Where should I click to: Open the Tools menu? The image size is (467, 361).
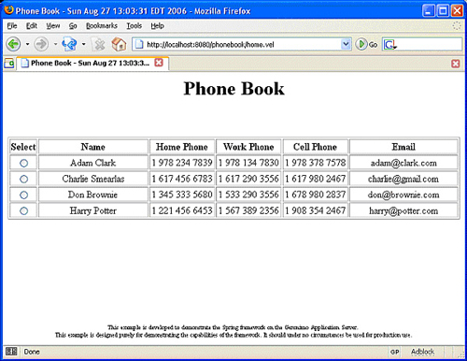(134, 26)
